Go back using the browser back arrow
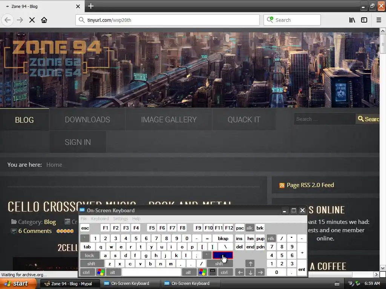 coord(8,20)
